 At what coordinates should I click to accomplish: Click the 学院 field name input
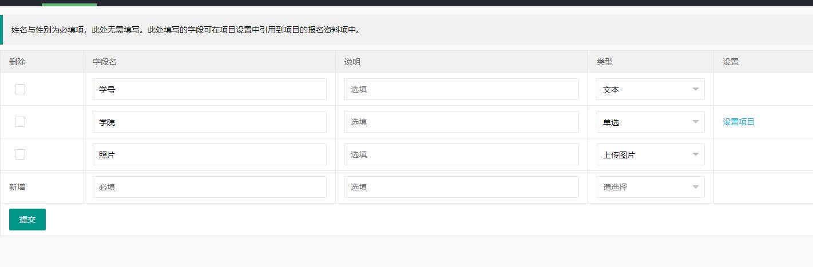pos(209,122)
